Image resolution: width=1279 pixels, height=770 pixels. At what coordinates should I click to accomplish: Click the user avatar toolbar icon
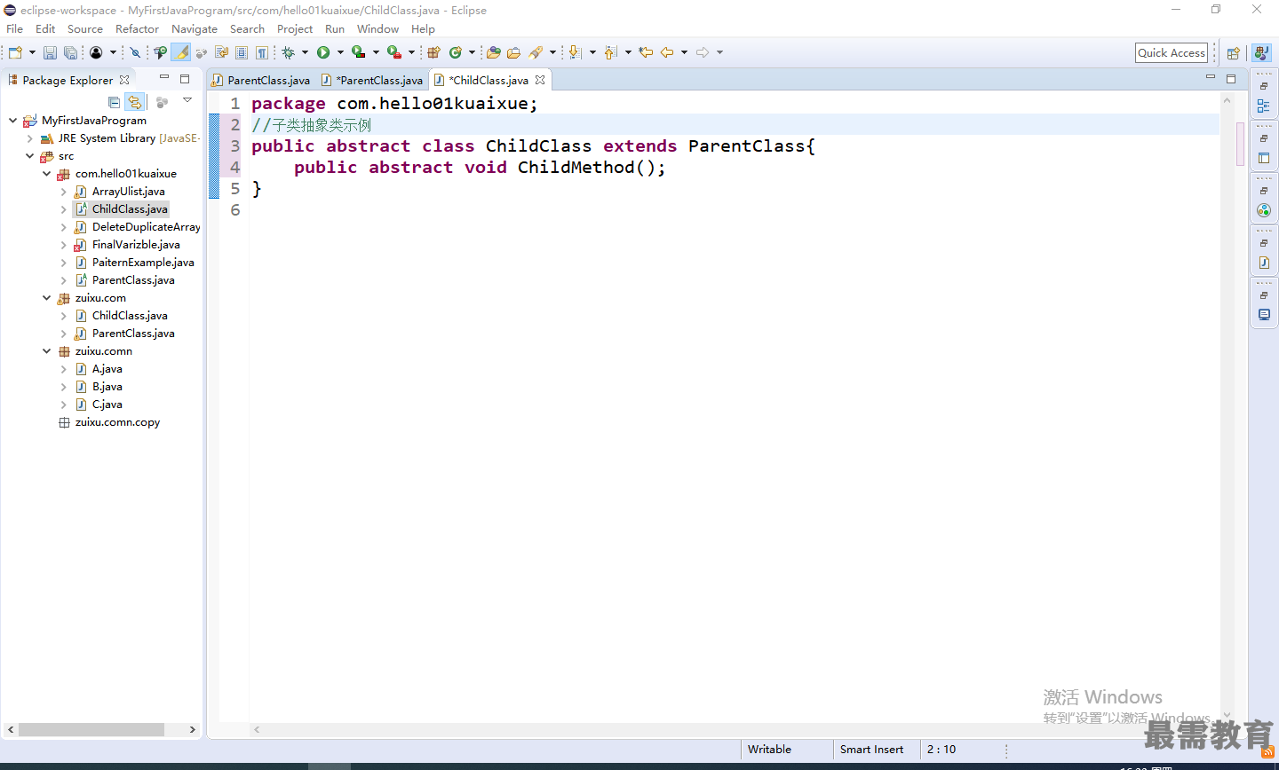point(96,52)
